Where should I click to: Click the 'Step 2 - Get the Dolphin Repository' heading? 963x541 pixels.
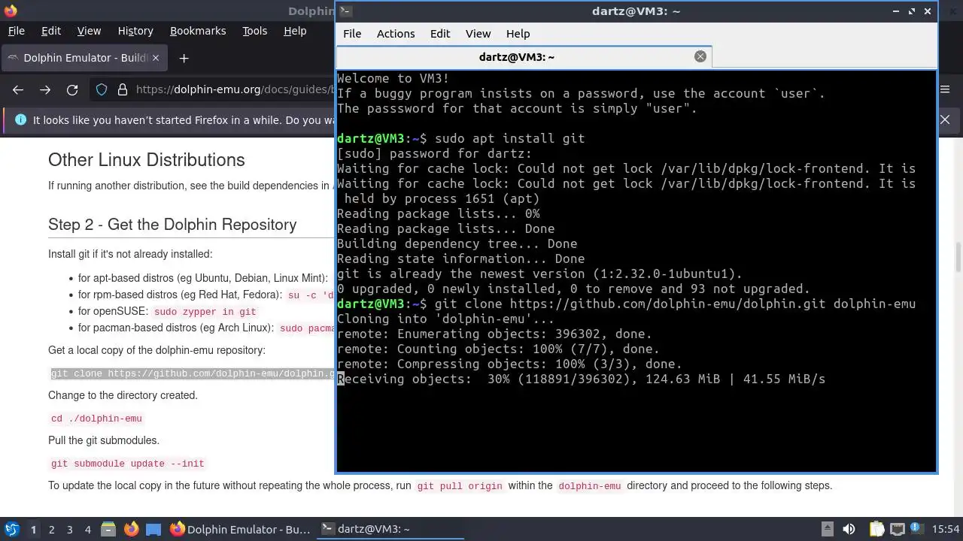[172, 224]
